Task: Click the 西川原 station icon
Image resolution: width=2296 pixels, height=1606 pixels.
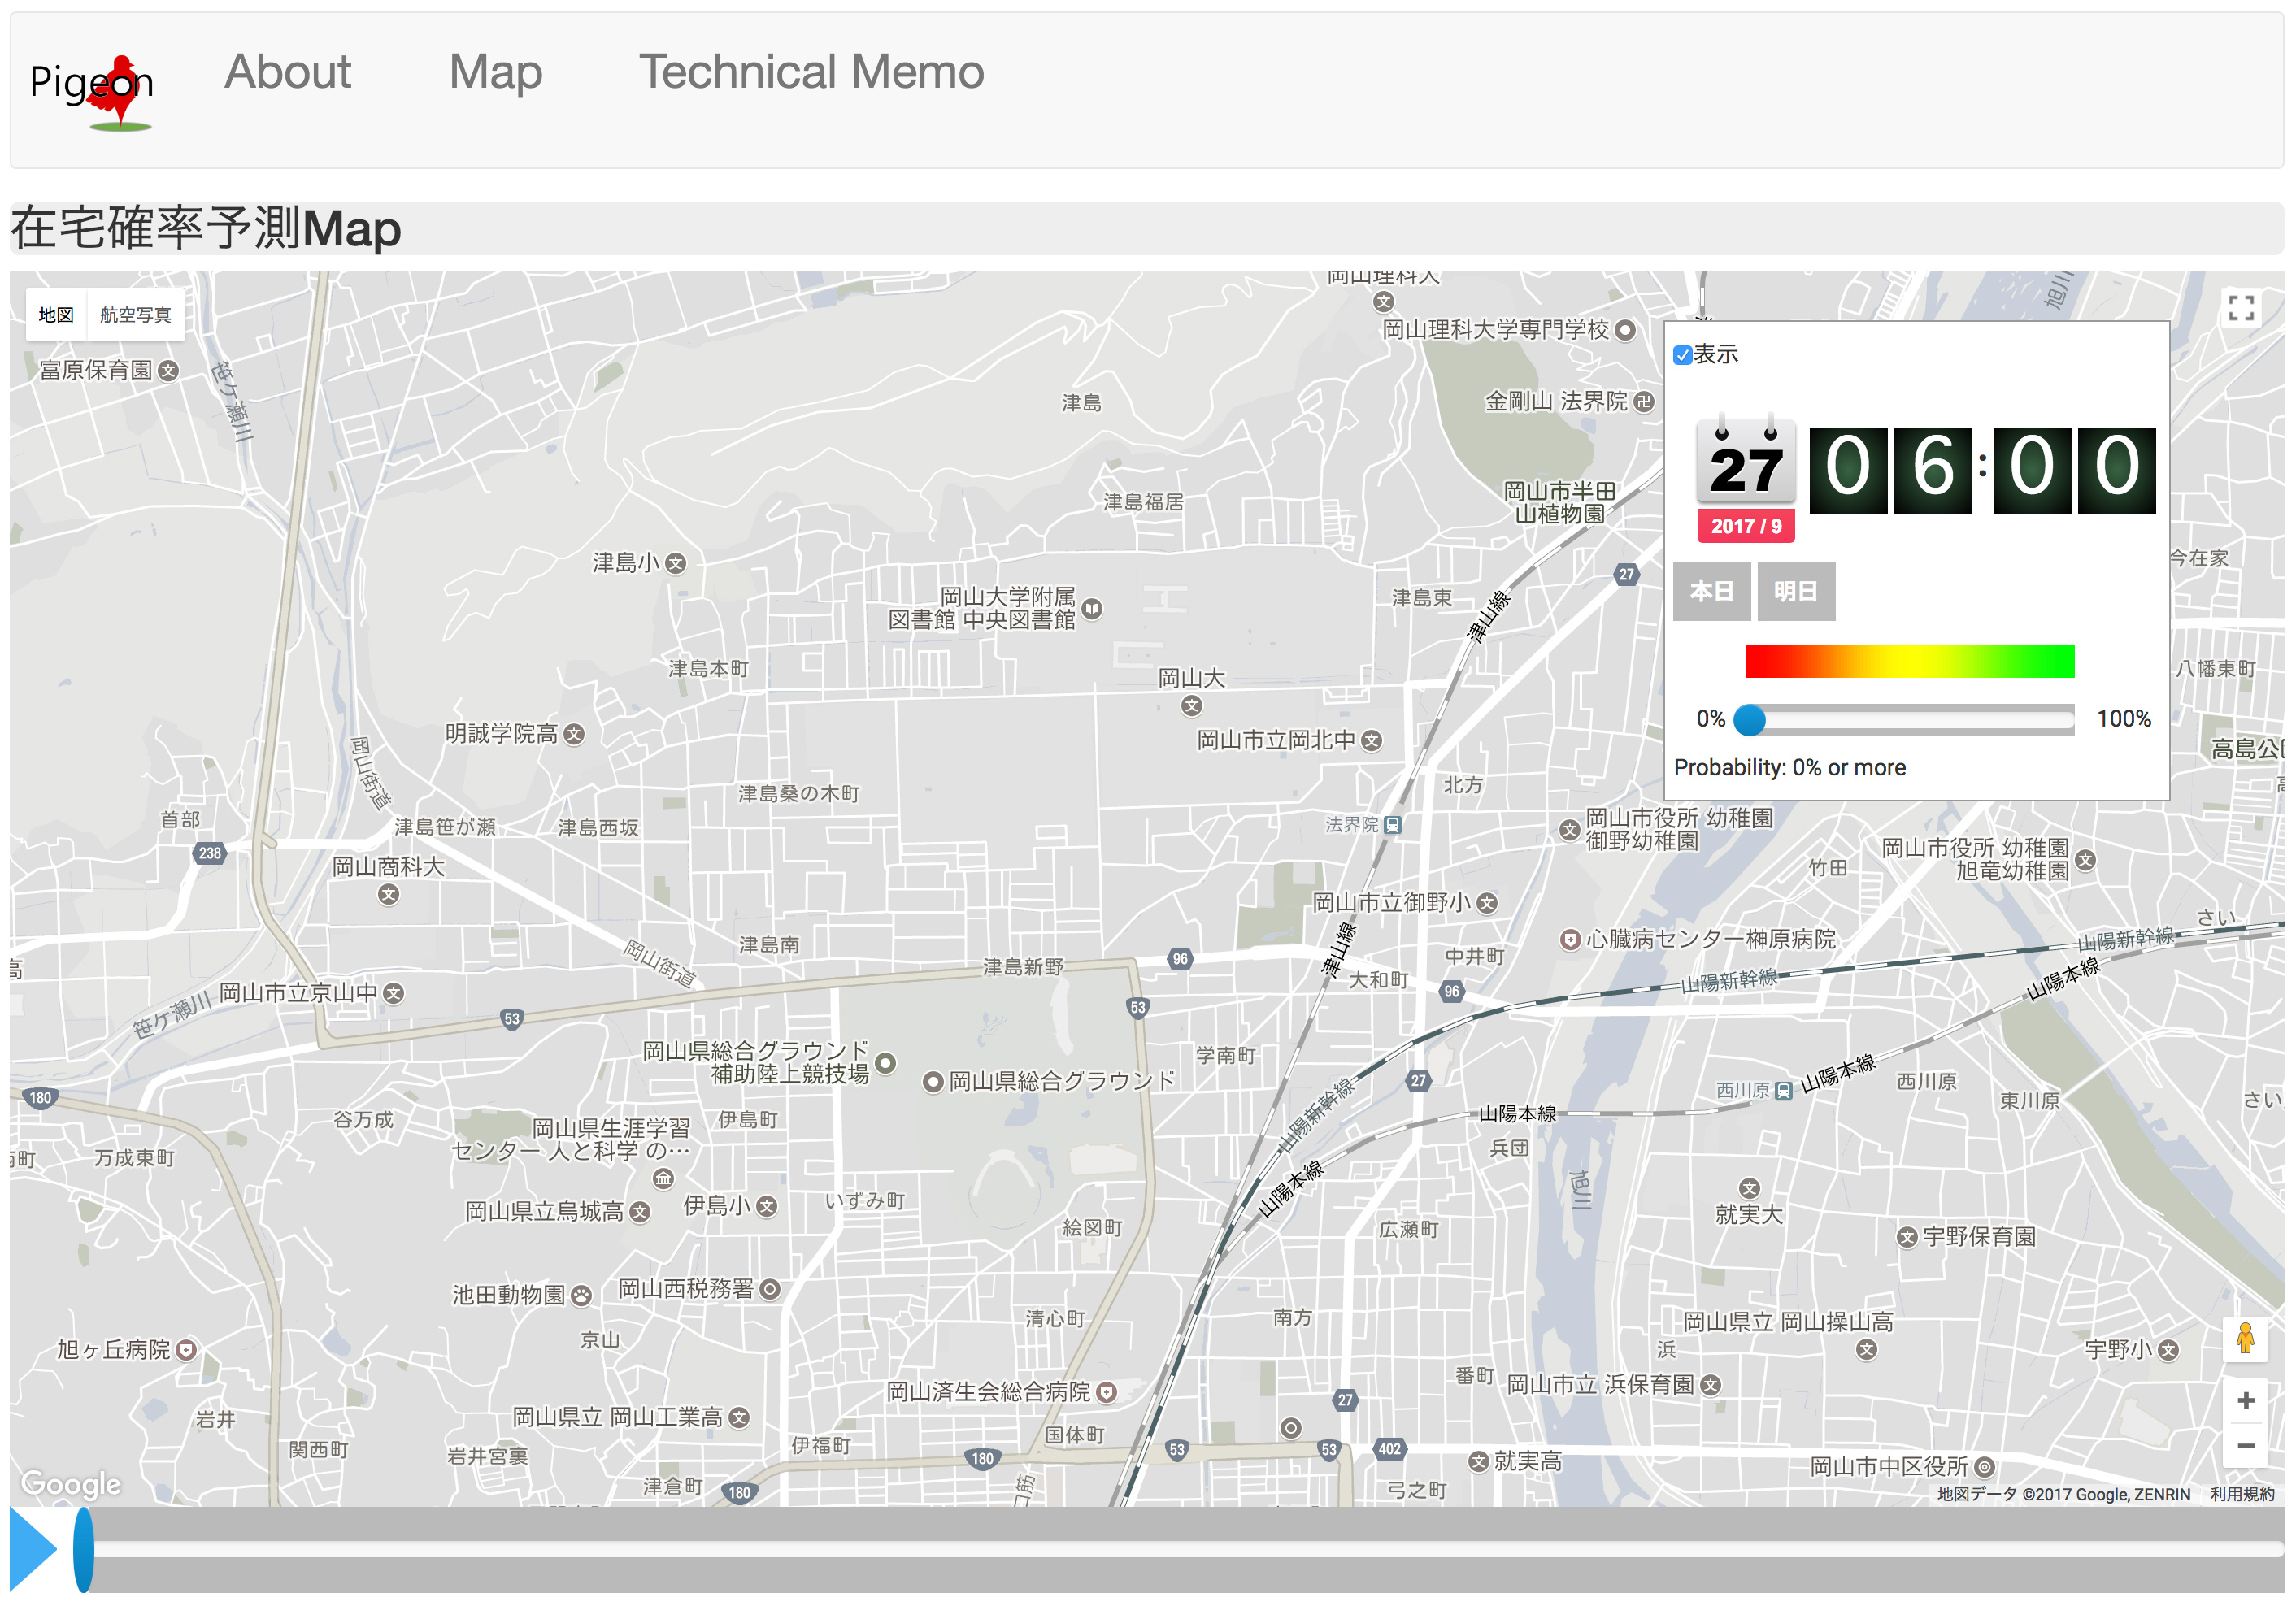Action: point(1783,1092)
